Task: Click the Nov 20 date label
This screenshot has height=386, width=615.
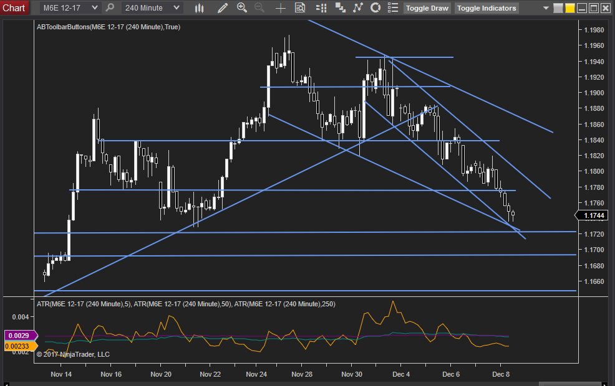Action: (x=161, y=374)
